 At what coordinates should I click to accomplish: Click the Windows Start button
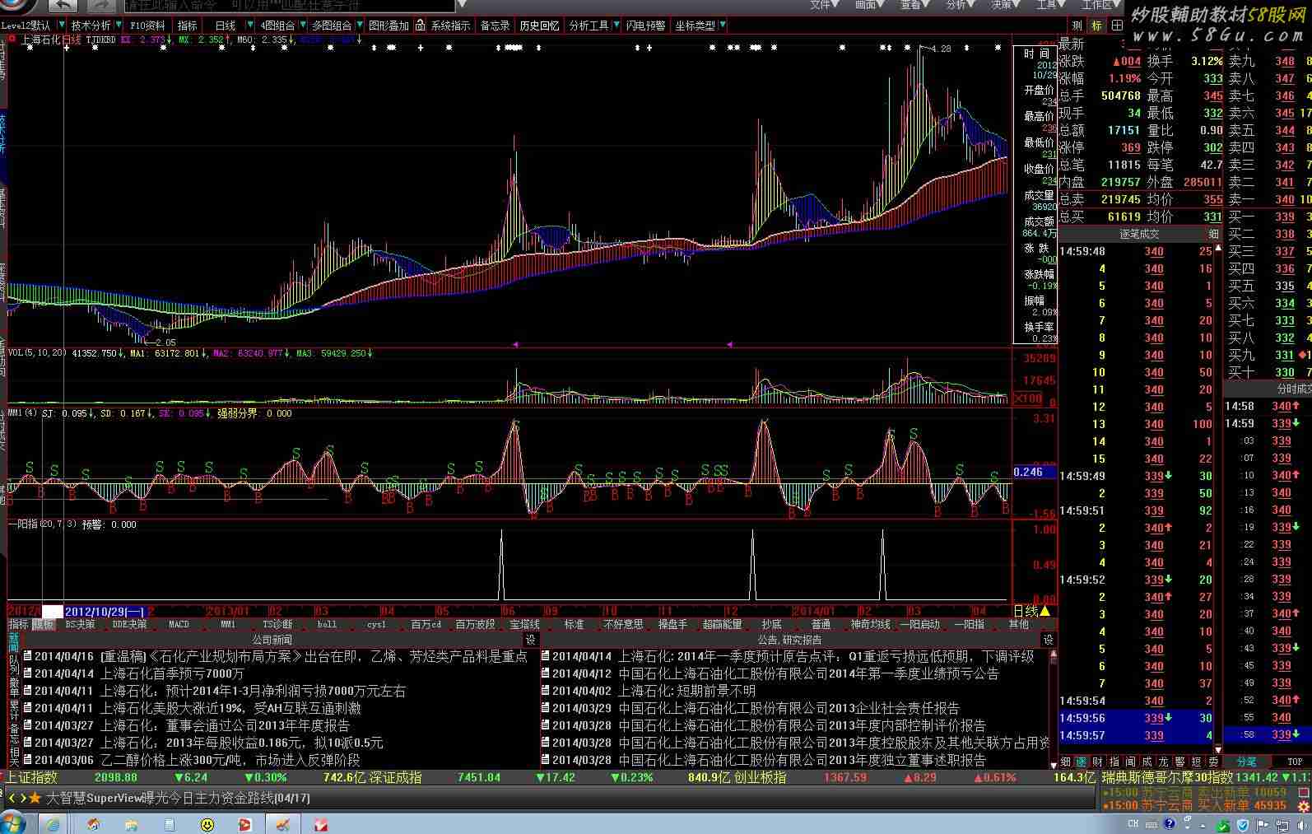point(14,822)
